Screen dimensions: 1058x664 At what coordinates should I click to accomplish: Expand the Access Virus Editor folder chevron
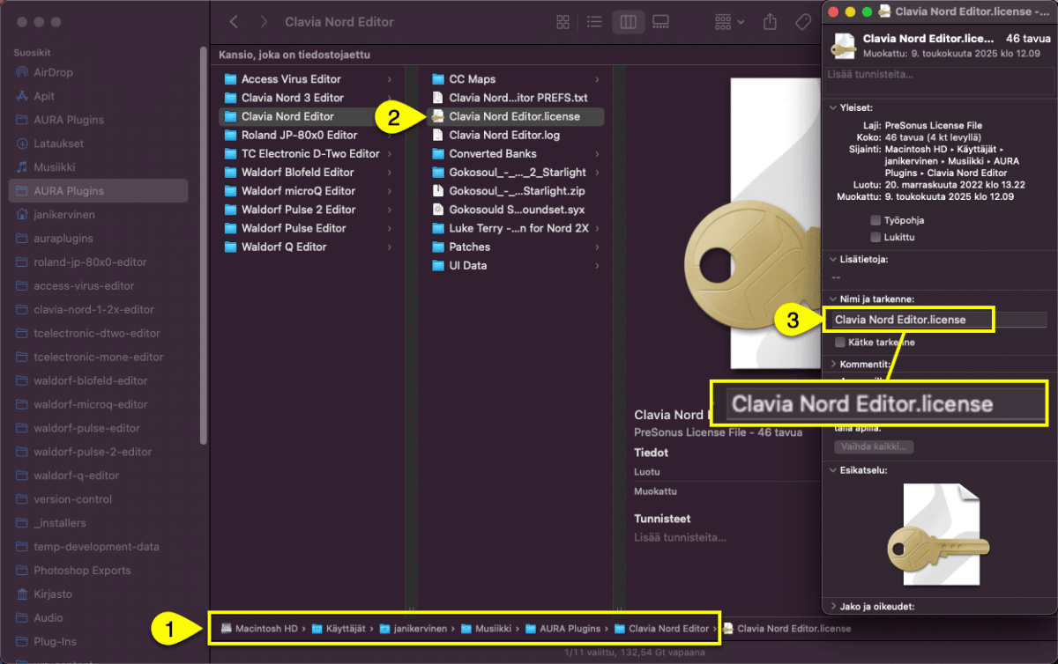(389, 79)
